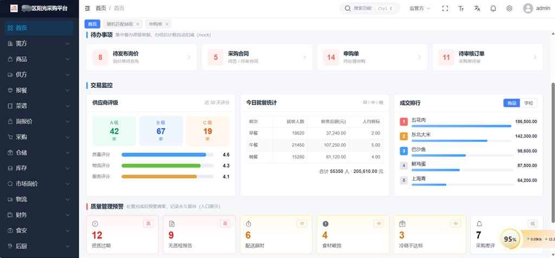555x258 pixels.
Task: Expand the 供方 sidebar menu
Action: point(39,75)
